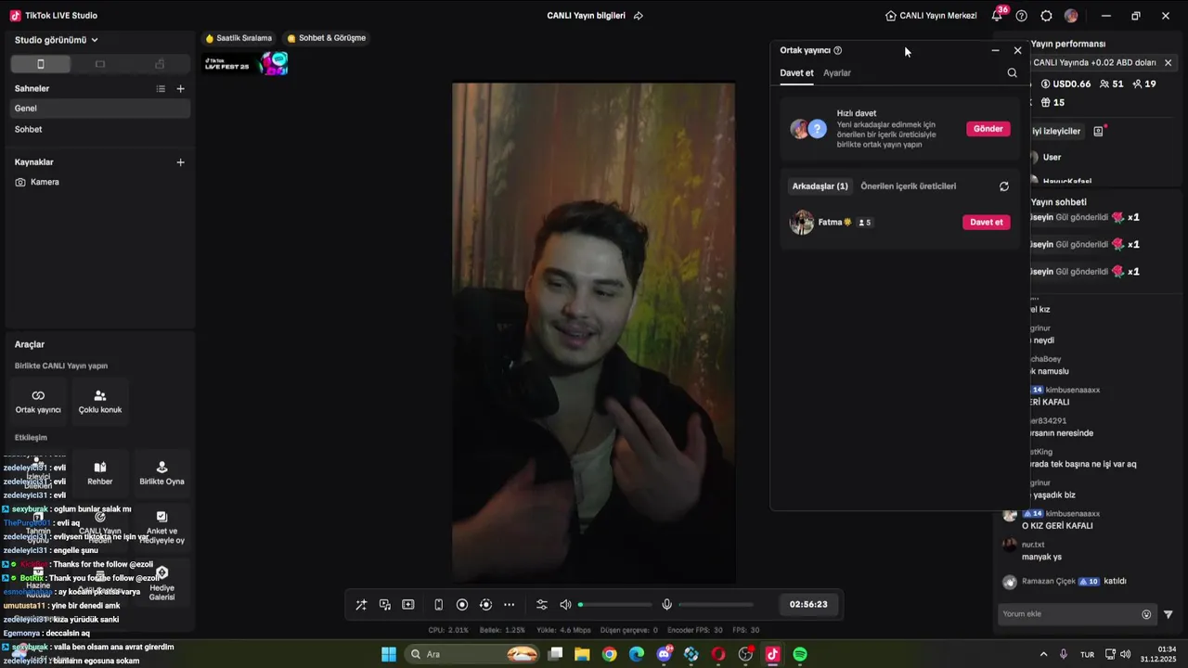Open the Hediye Galerisi tool

[161, 584]
